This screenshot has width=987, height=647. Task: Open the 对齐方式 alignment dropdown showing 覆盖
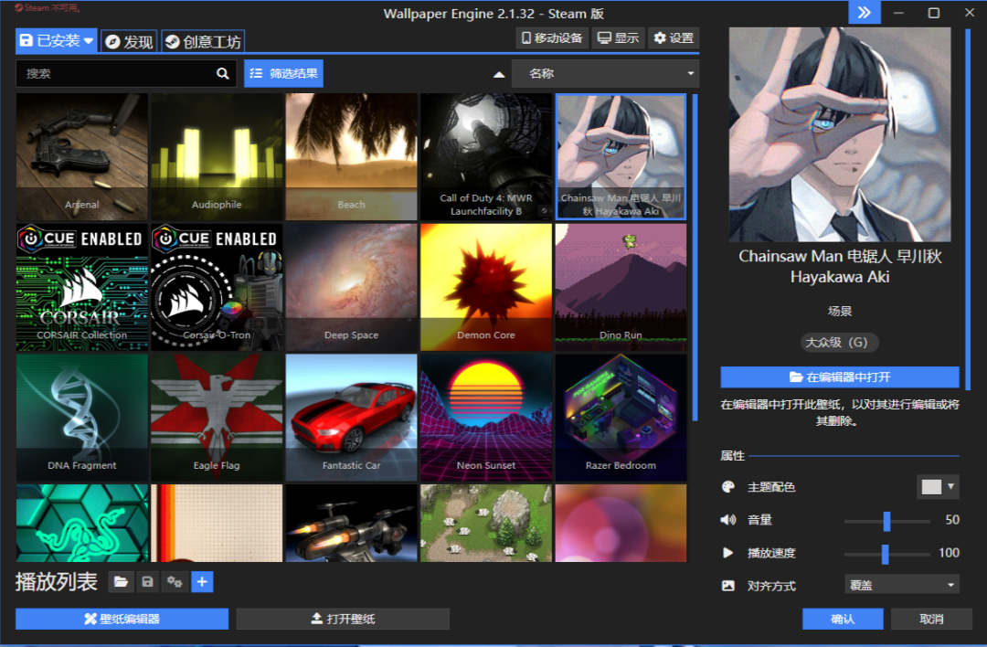[901, 584]
